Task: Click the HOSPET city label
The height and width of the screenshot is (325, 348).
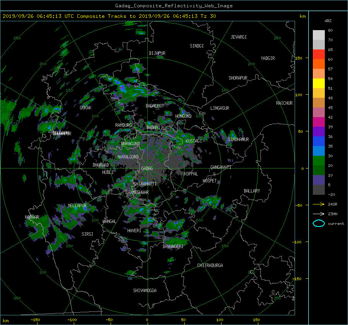Action: [210, 181]
